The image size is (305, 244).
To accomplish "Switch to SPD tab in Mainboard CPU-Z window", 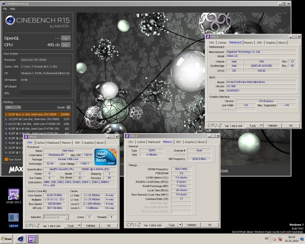I will [x=259, y=43].
